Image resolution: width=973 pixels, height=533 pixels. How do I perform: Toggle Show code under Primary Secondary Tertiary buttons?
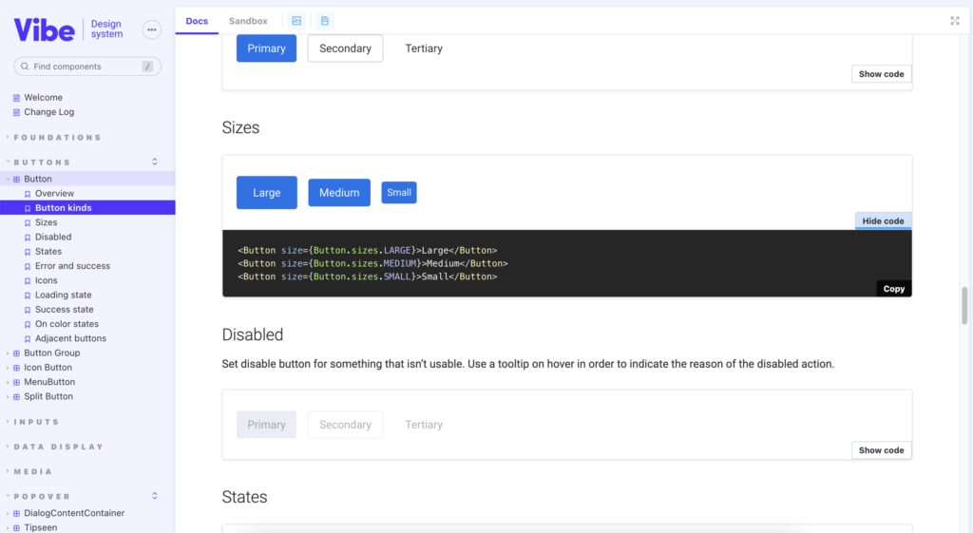click(x=881, y=74)
